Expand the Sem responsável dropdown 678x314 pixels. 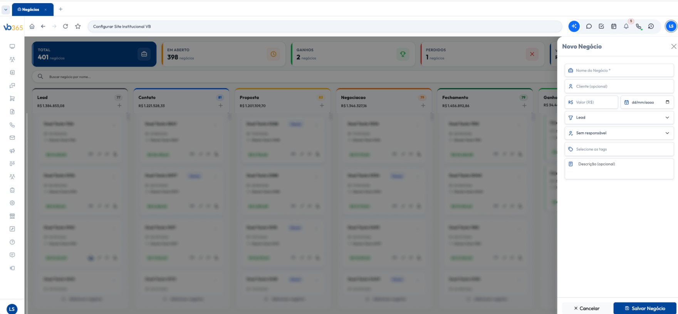619,133
